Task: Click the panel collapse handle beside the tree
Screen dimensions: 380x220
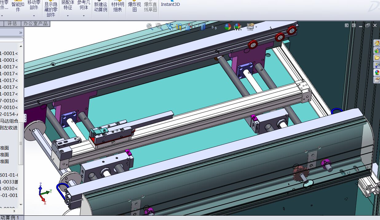Action: click(25, 118)
